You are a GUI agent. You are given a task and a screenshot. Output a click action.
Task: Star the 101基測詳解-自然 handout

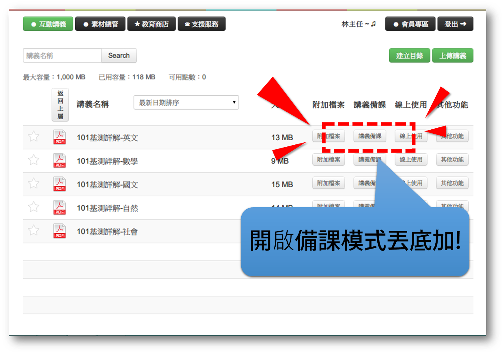pyautogui.click(x=34, y=207)
